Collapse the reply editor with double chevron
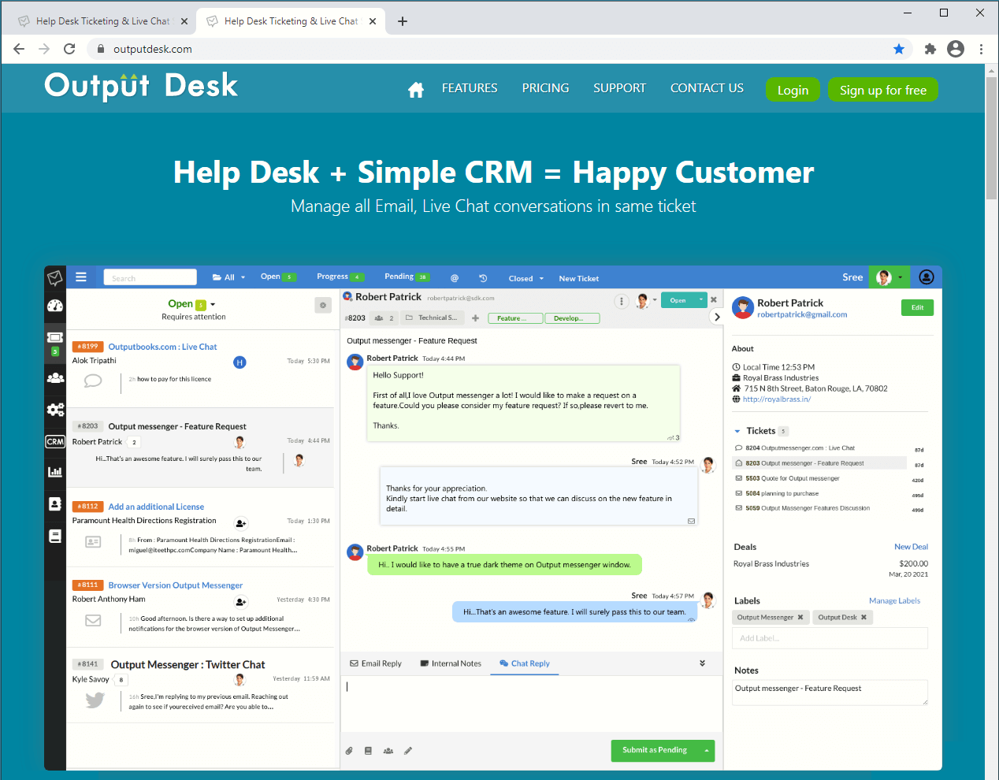 [x=702, y=663]
